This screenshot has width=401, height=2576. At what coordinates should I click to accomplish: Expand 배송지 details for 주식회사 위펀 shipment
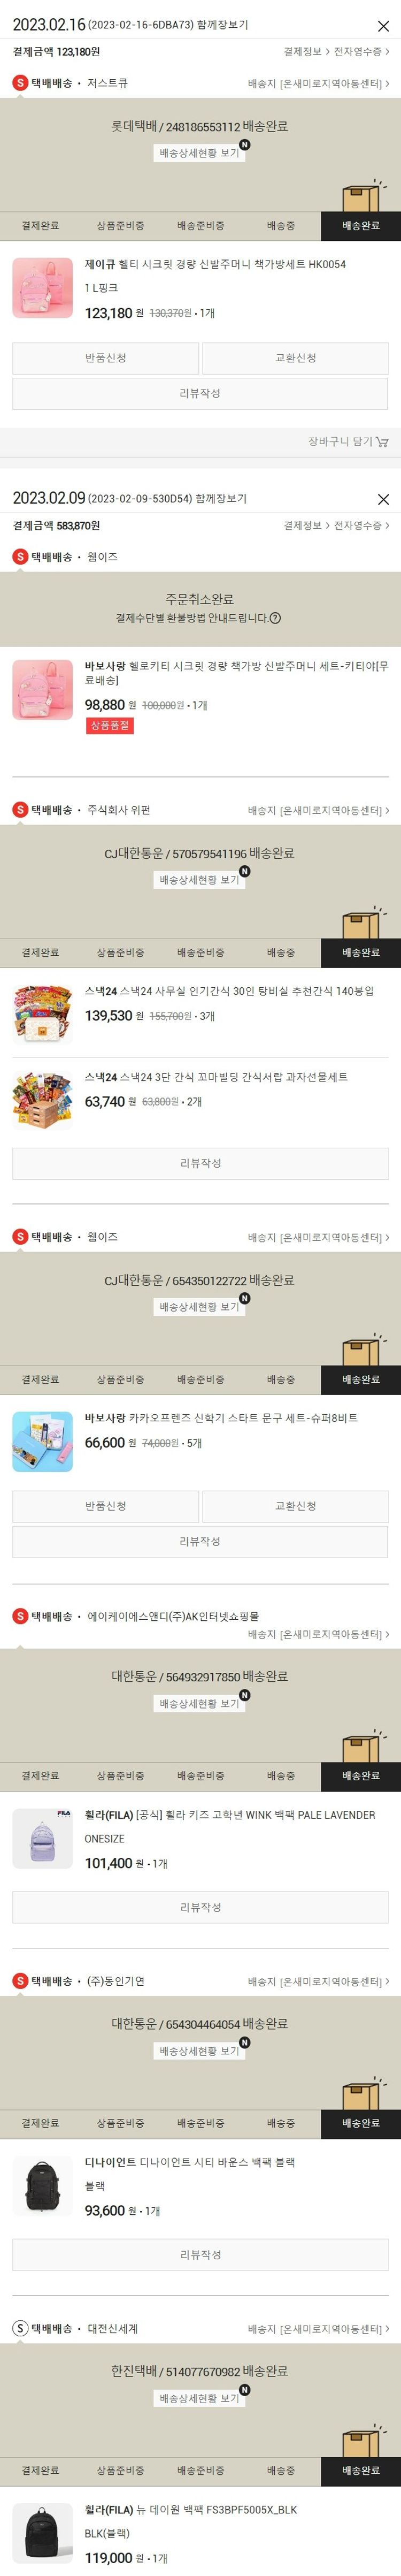coord(318,811)
